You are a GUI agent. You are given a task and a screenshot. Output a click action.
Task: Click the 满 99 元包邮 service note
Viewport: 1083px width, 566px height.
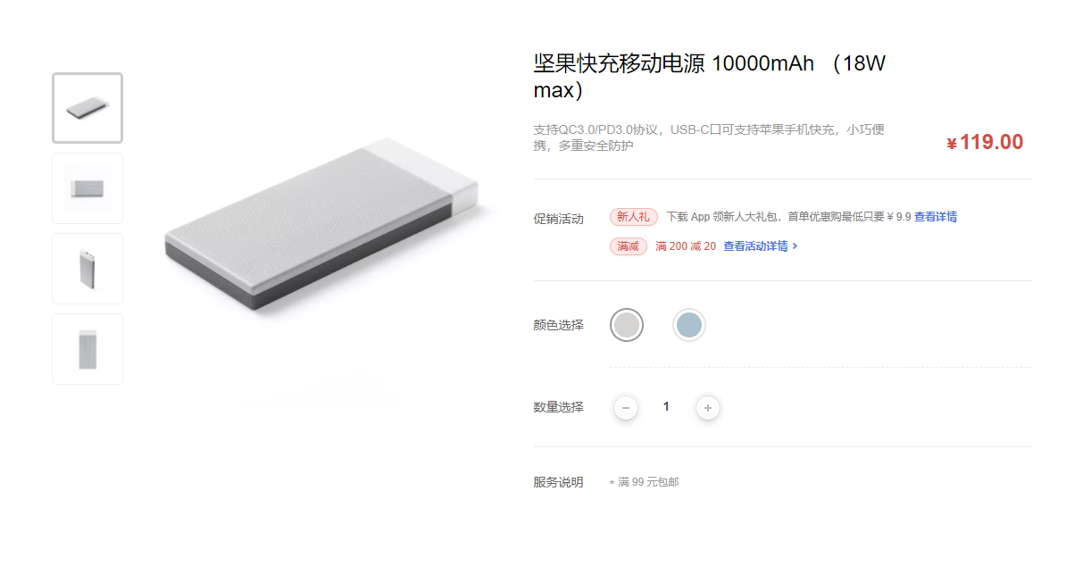[645, 482]
